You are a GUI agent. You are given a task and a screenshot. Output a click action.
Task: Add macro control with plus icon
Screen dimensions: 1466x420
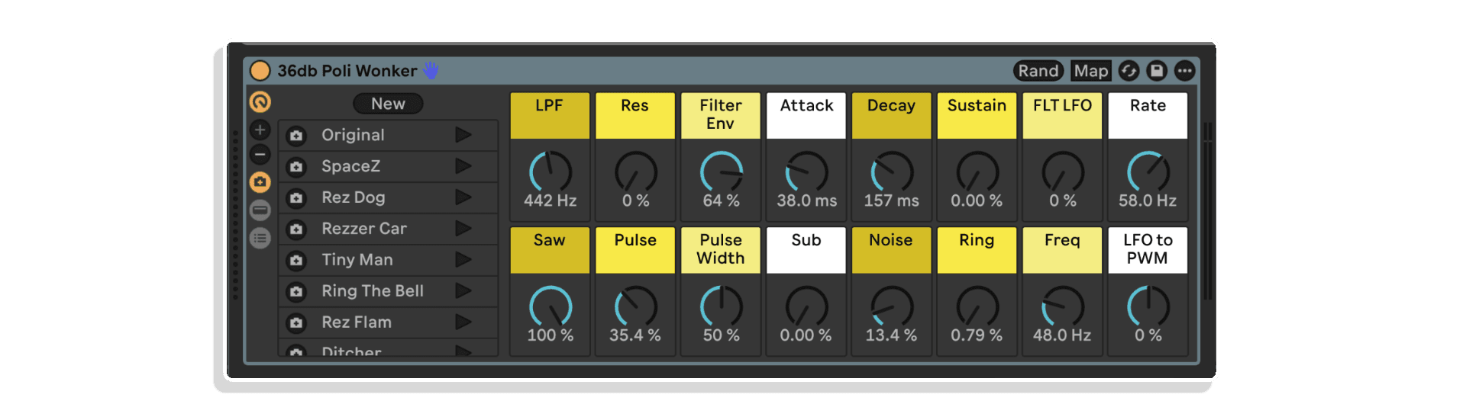tap(260, 130)
